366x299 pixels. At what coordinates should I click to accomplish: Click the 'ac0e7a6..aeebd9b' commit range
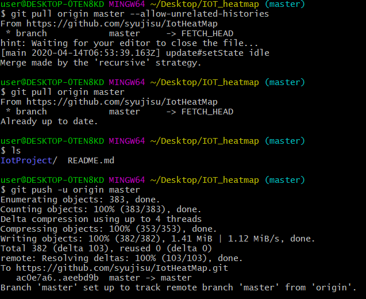click(57, 278)
